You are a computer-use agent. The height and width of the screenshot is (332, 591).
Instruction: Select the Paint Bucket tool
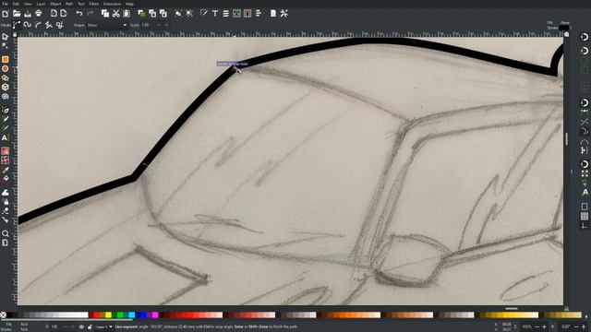(5, 178)
